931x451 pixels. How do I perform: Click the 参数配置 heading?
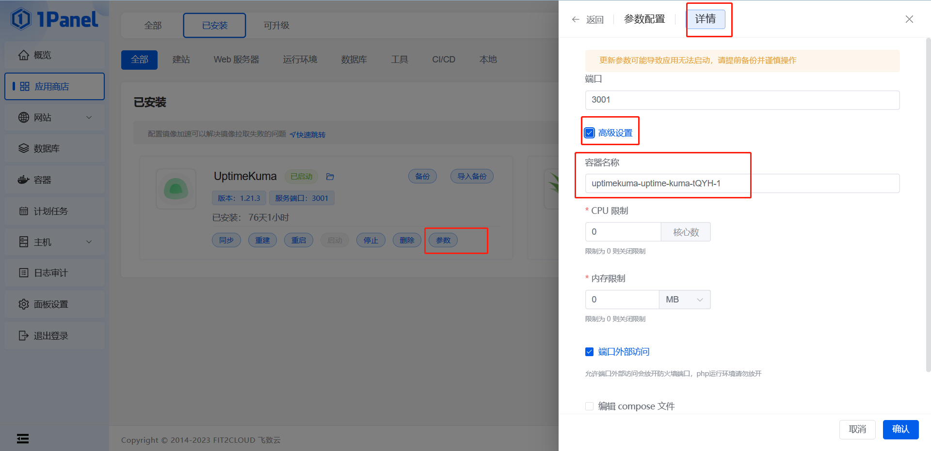(644, 19)
